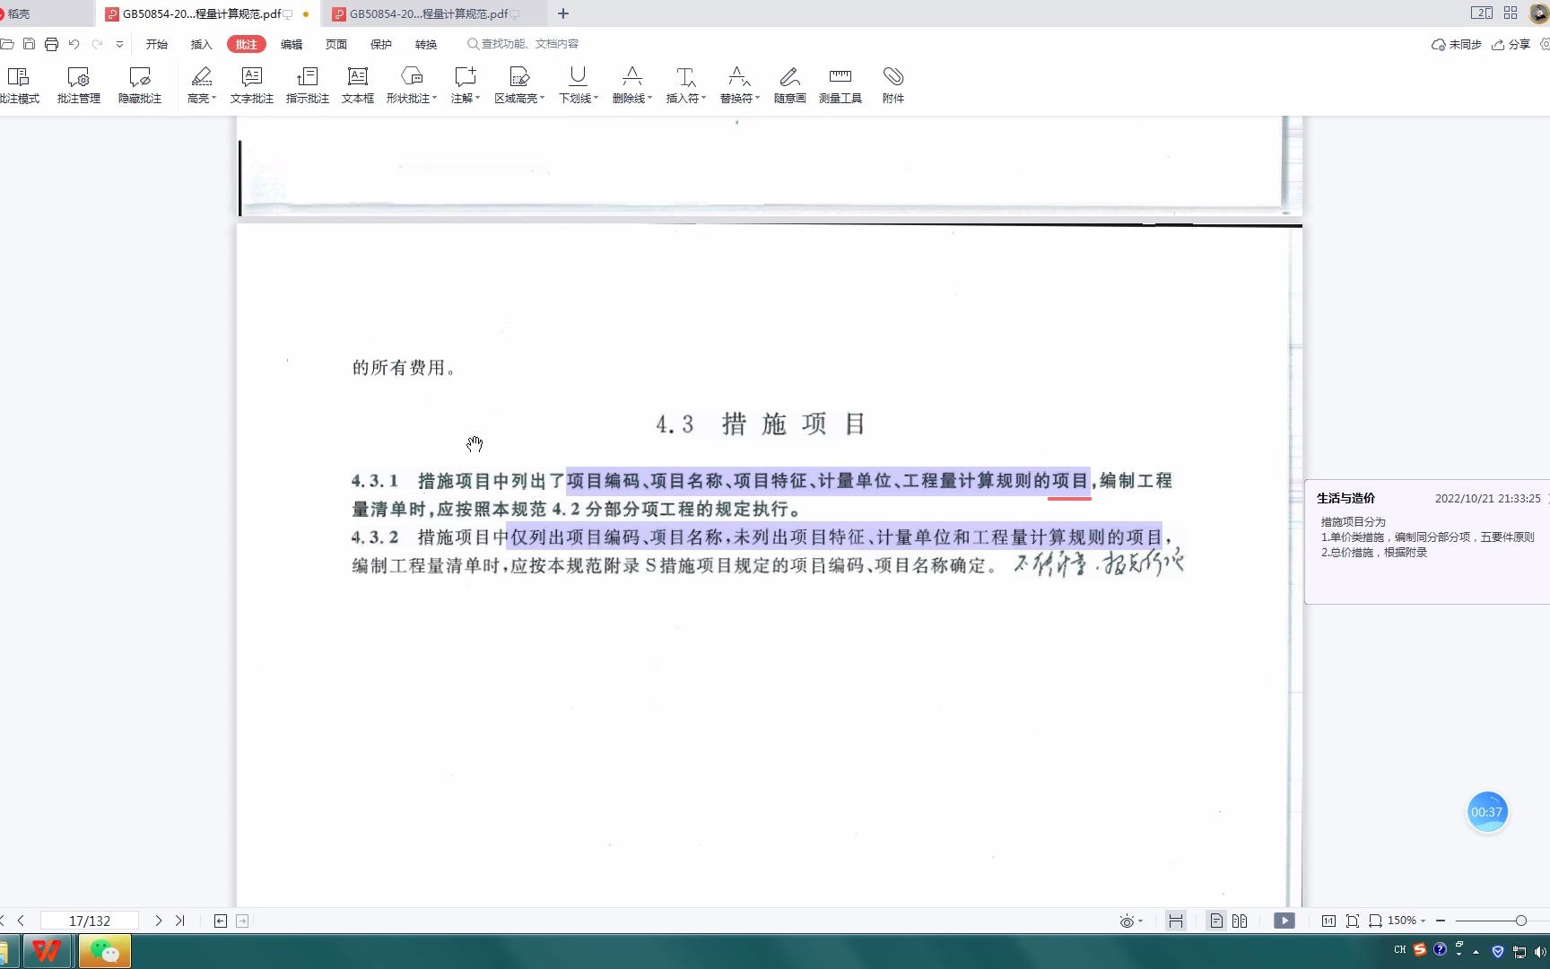The width and height of the screenshot is (1550, 969).
Task: Select the area highlight (区域高亮) tool
Action: click(518, 77)
